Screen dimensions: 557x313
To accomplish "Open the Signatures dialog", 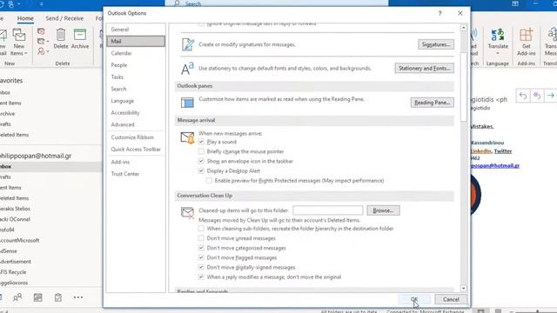I will pyautogui.click(x=435, y=44).
